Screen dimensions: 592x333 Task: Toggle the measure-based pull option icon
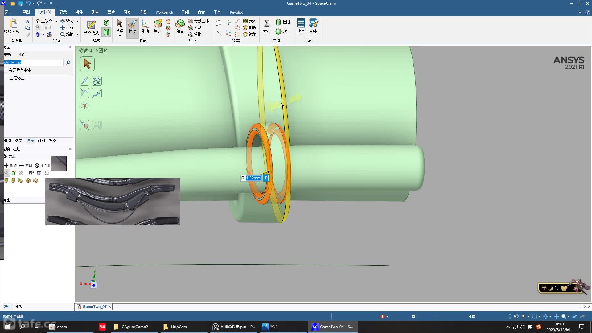[31, 173]
